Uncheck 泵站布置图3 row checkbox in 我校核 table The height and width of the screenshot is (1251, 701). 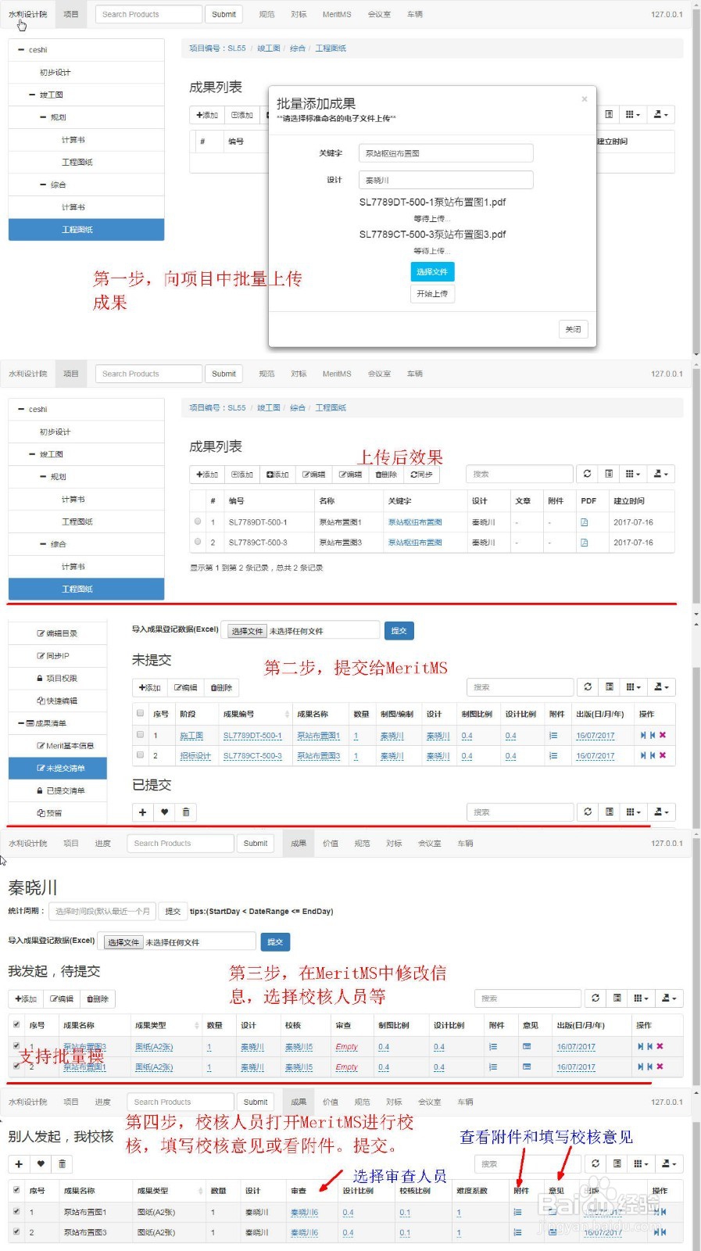click(16, 1231)
